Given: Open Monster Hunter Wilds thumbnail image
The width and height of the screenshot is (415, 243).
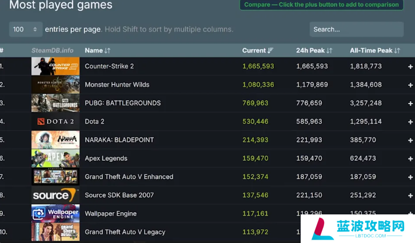Looking at the screenshot, I should (55, 85).
